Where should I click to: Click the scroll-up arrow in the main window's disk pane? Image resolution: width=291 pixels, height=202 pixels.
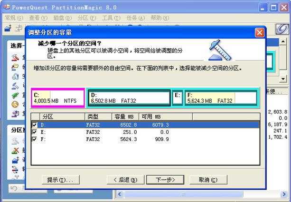point(283,42)
